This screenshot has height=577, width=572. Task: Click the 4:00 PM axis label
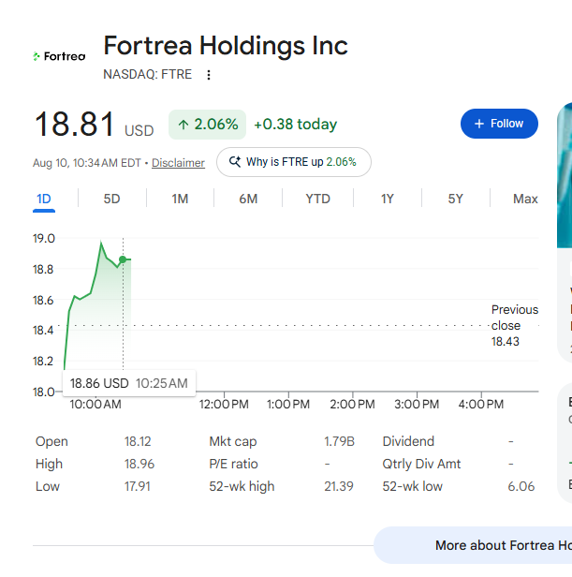[x=481, y=404]
